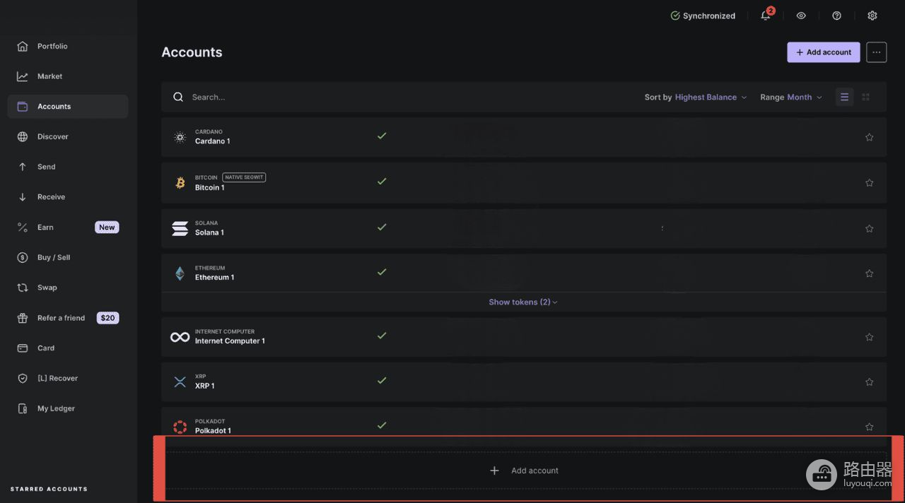Screen dimensions: 905x503
Task: Click the bottom dashed Add account button
Action: (524, 471)
